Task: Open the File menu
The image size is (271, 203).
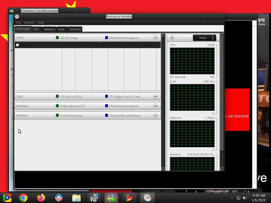Action: 18,23
